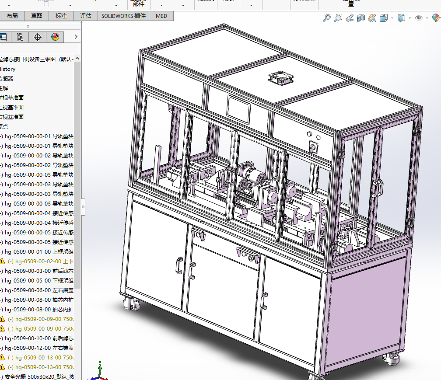Click the Zoom to Fit icon

(x=326, y=18)
